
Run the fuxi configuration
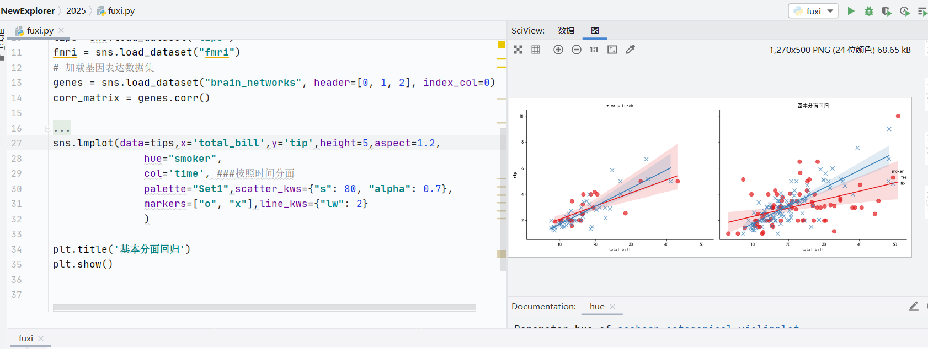pos(851,11)
